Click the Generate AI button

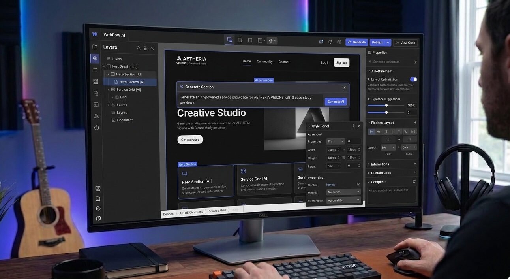tap(336, 102)
